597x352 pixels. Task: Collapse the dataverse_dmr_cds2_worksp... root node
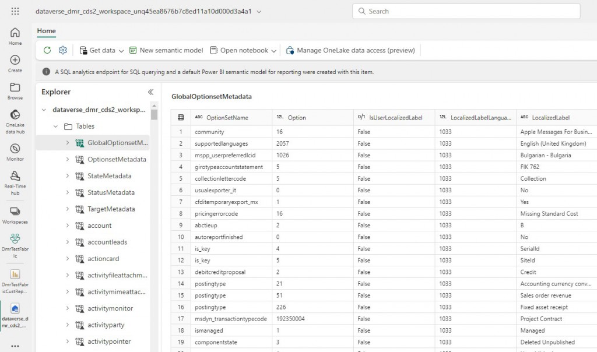pos(44,110)
